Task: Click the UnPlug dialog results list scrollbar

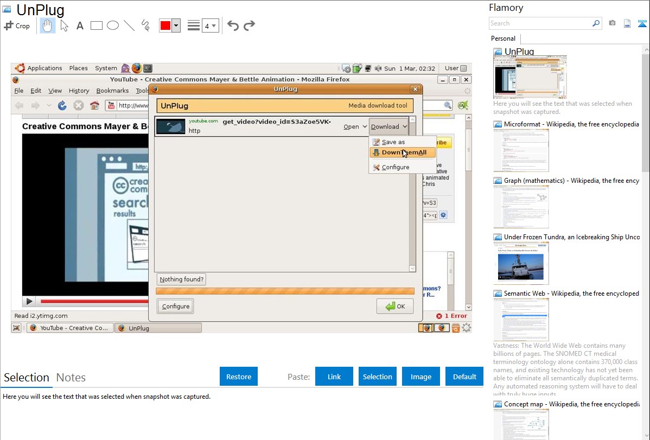Action: [x=412, y=194]
